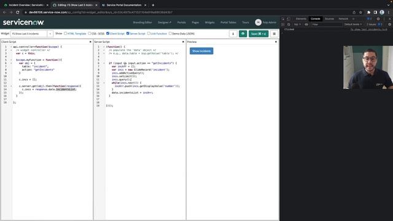Switch to Incident Overview browser tab
This screenshot has height=221, width=393.
(x=26, y=5)
